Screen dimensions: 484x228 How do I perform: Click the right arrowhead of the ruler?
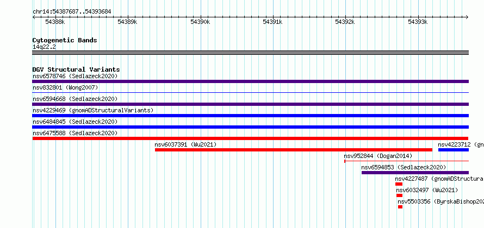pos(467,17)
